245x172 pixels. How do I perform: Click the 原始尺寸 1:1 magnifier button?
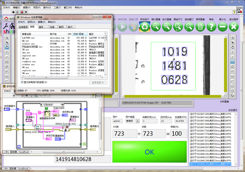pos(178,27)
